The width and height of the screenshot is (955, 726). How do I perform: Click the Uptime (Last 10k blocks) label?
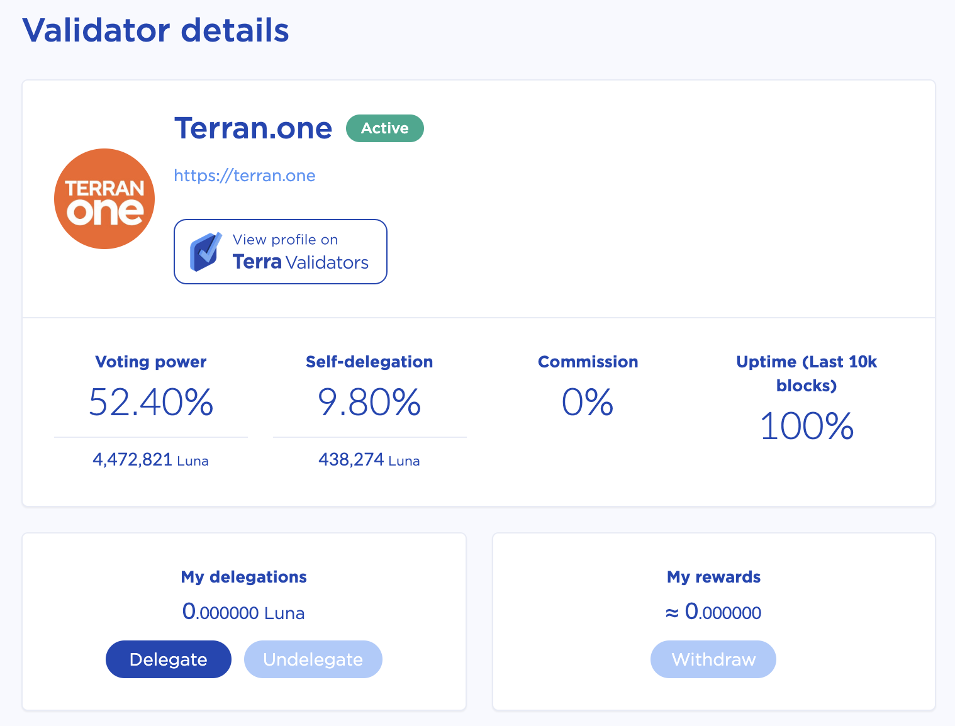pos(807,374)
